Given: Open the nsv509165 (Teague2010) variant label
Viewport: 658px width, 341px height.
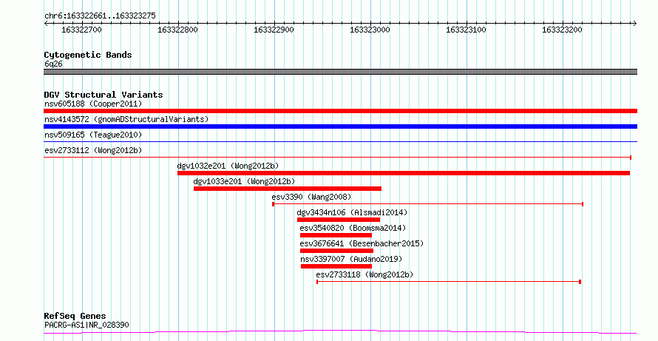Looking at the screenshot, I should tap(93, 135).
